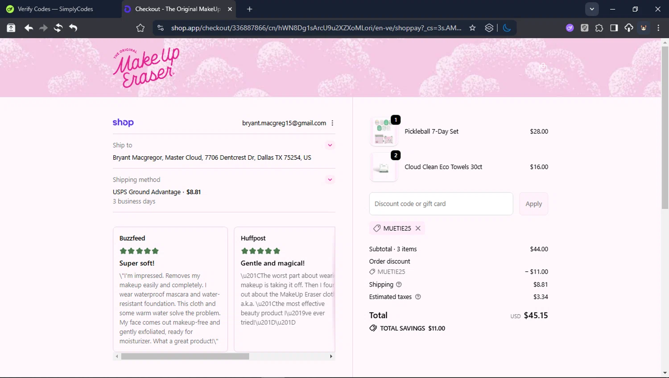Click the Subtotal 3 items label
Viewport: 669px width, 378px height.
393,249
